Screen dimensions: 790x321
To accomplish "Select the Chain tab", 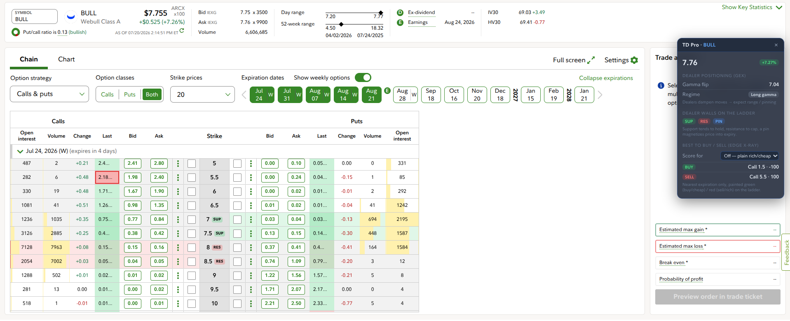I will coord(29,60).
